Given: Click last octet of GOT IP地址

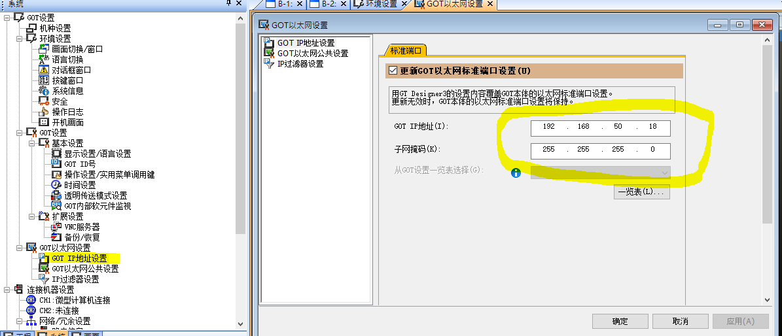Looking at the screenshot, I should click(x=653, y=127).
